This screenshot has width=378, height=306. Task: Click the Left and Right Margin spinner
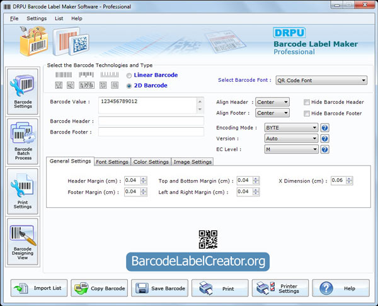(256, 192)
